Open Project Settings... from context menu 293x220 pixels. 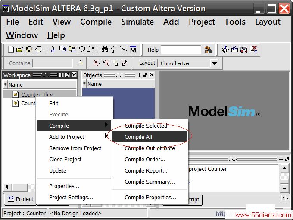point(74,198)
